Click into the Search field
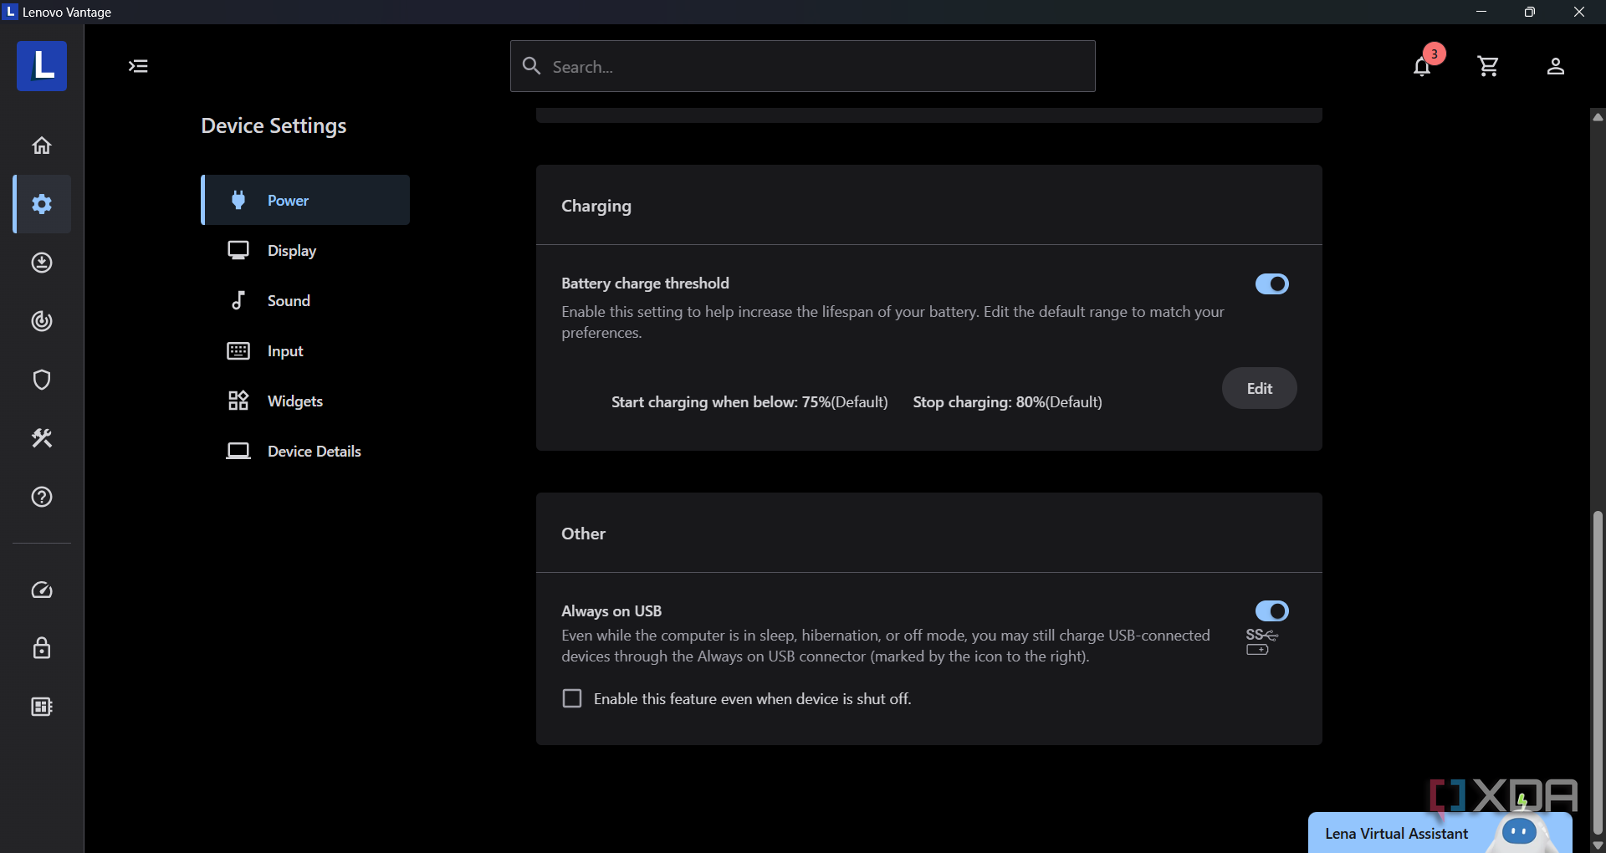Viewport: 1606px width, 853px height. click(803, 66)
